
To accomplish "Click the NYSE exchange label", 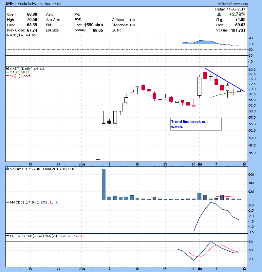I will (57, 4).
